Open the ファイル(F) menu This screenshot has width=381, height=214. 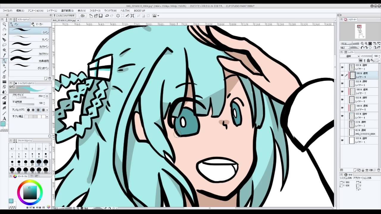(7, 11)
